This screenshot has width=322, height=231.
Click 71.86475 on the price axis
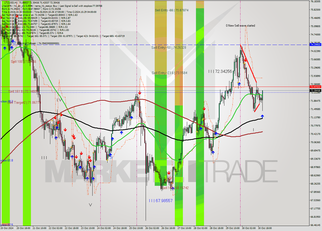pyautogui.click(x=315, y=101)
